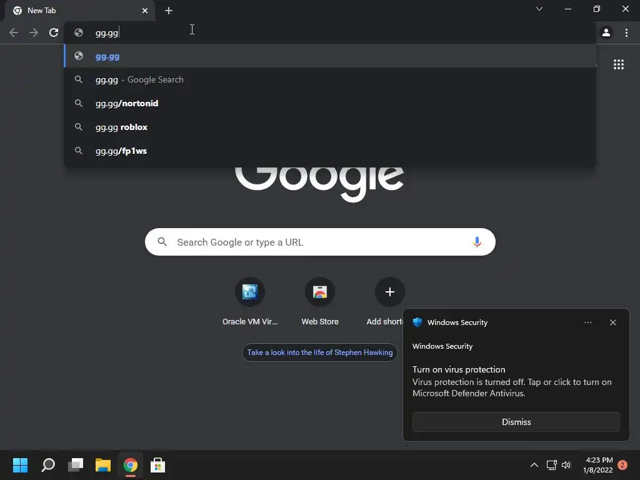The height and width of the screenshot is (480, 640).
Task: Select the gg.gg roblox suggestion
Action: tap(330, 127)
